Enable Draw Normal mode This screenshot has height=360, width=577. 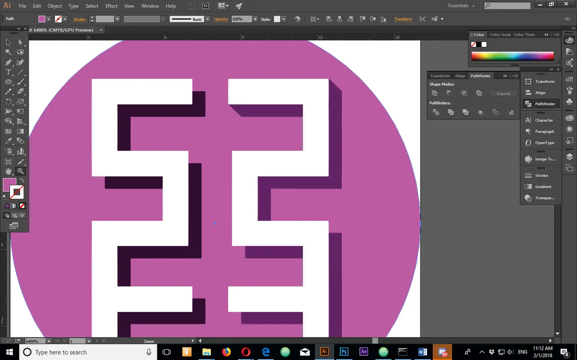(7, 216)
